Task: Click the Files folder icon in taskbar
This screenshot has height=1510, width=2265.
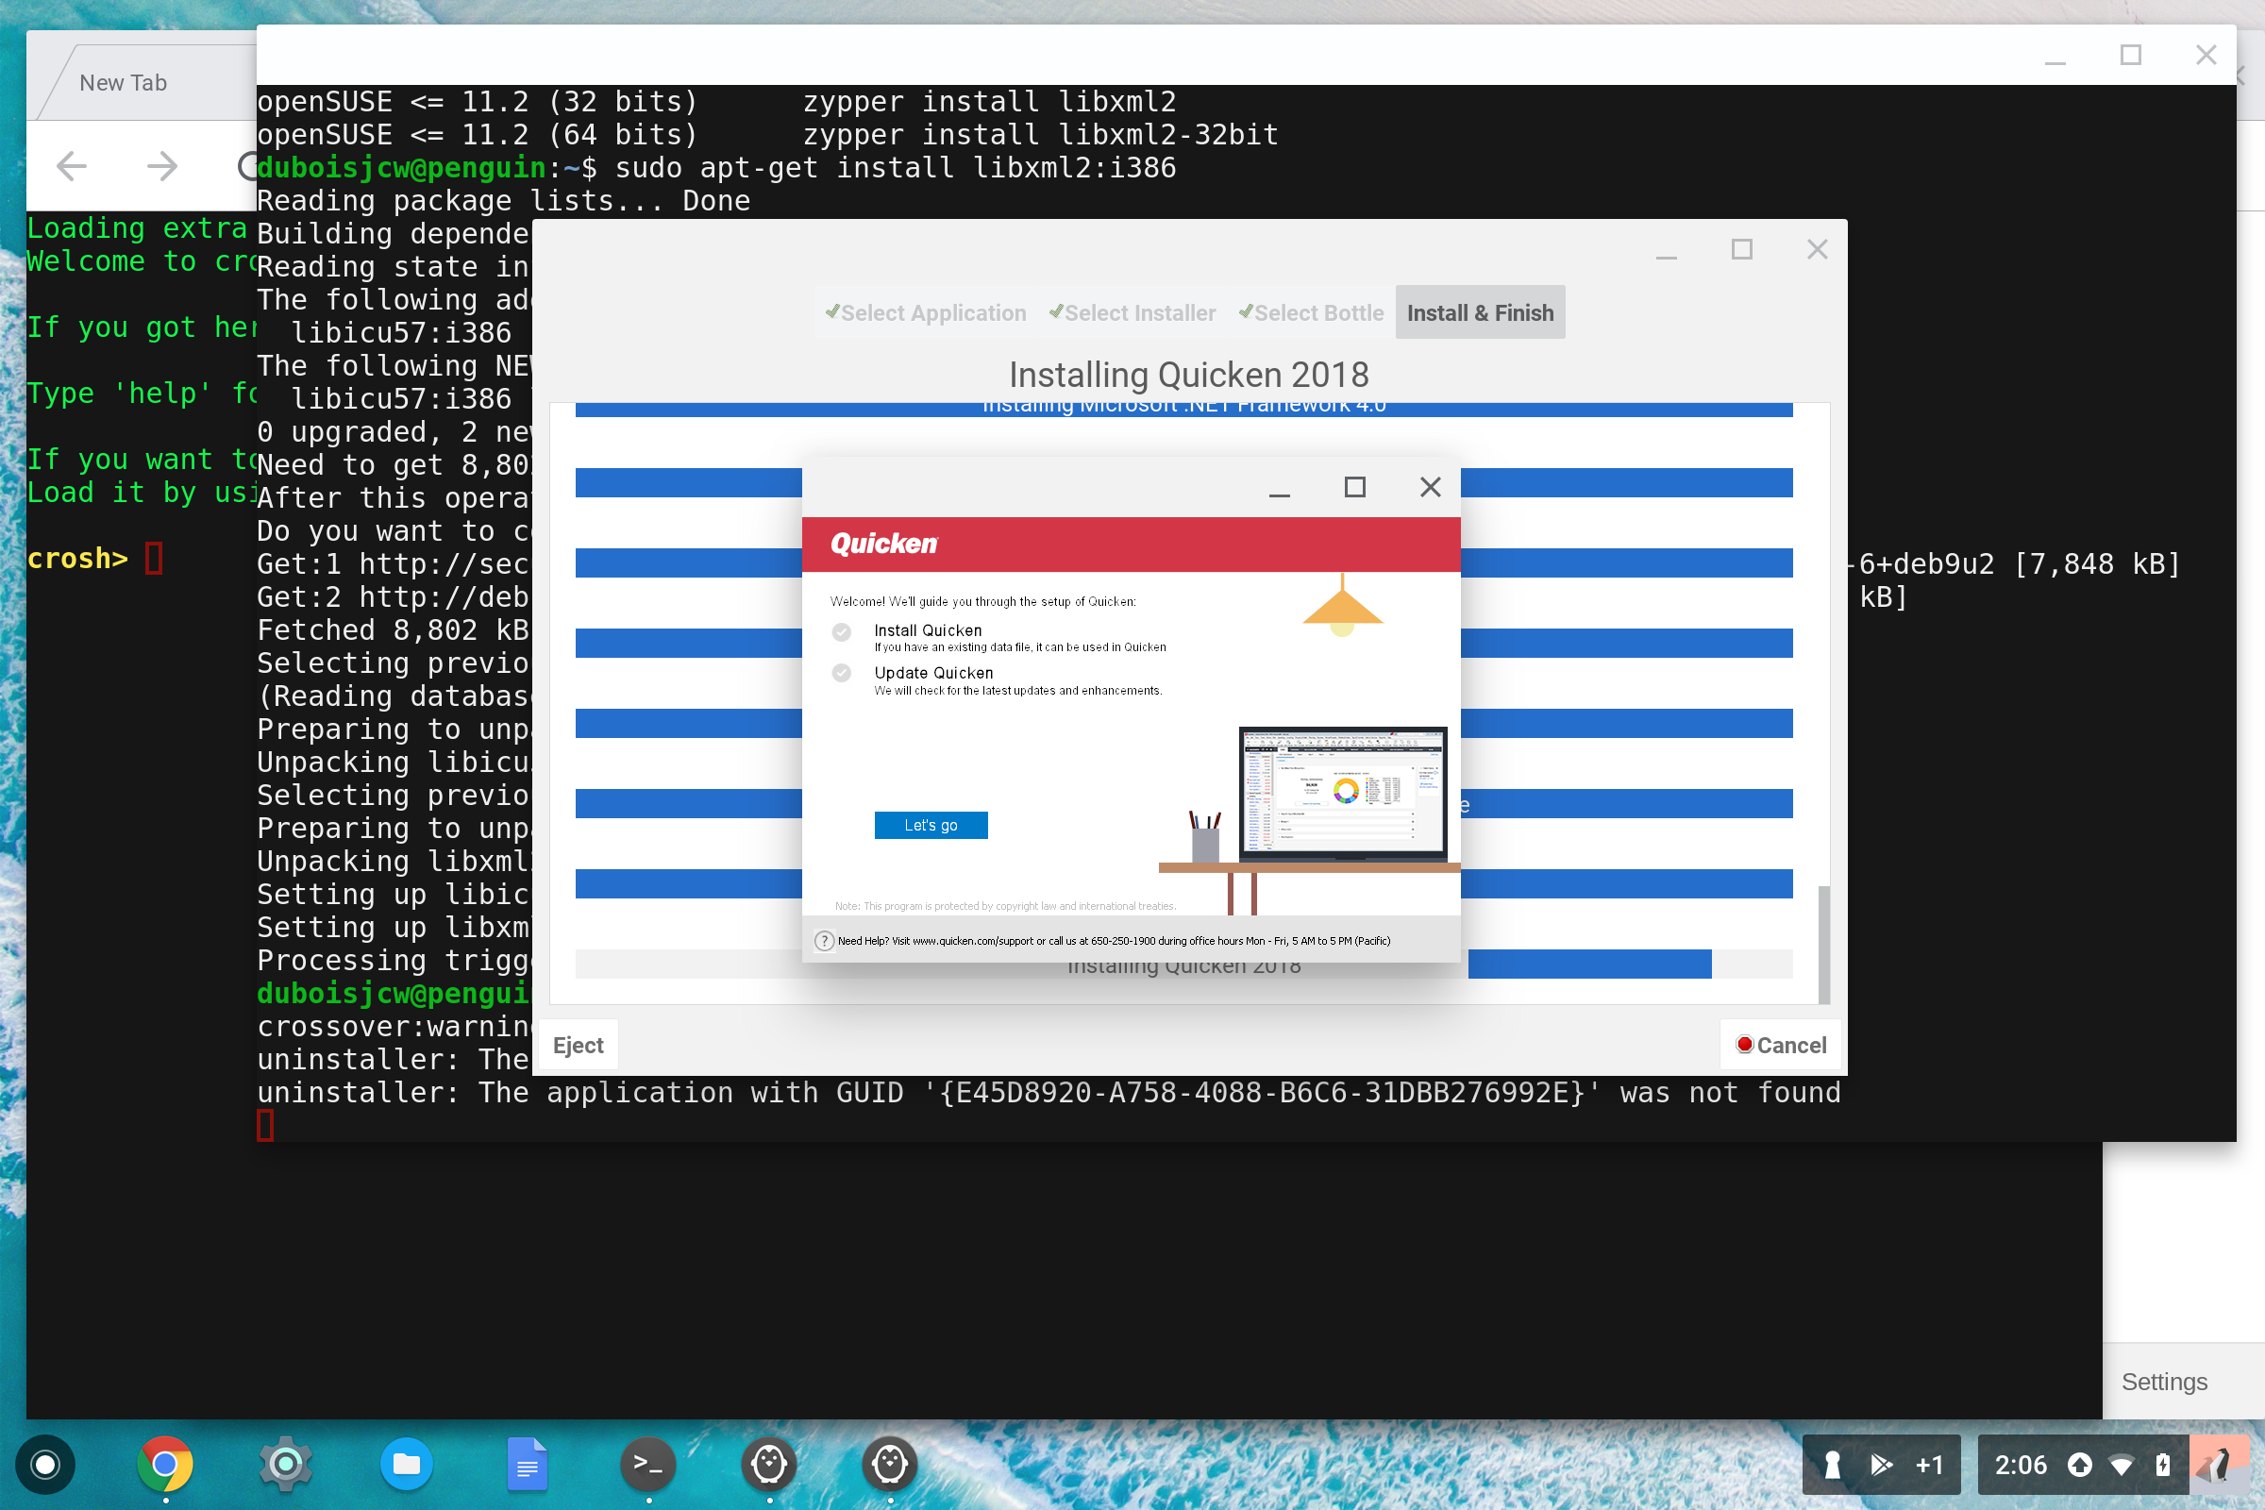Action: pos(408,1463)
